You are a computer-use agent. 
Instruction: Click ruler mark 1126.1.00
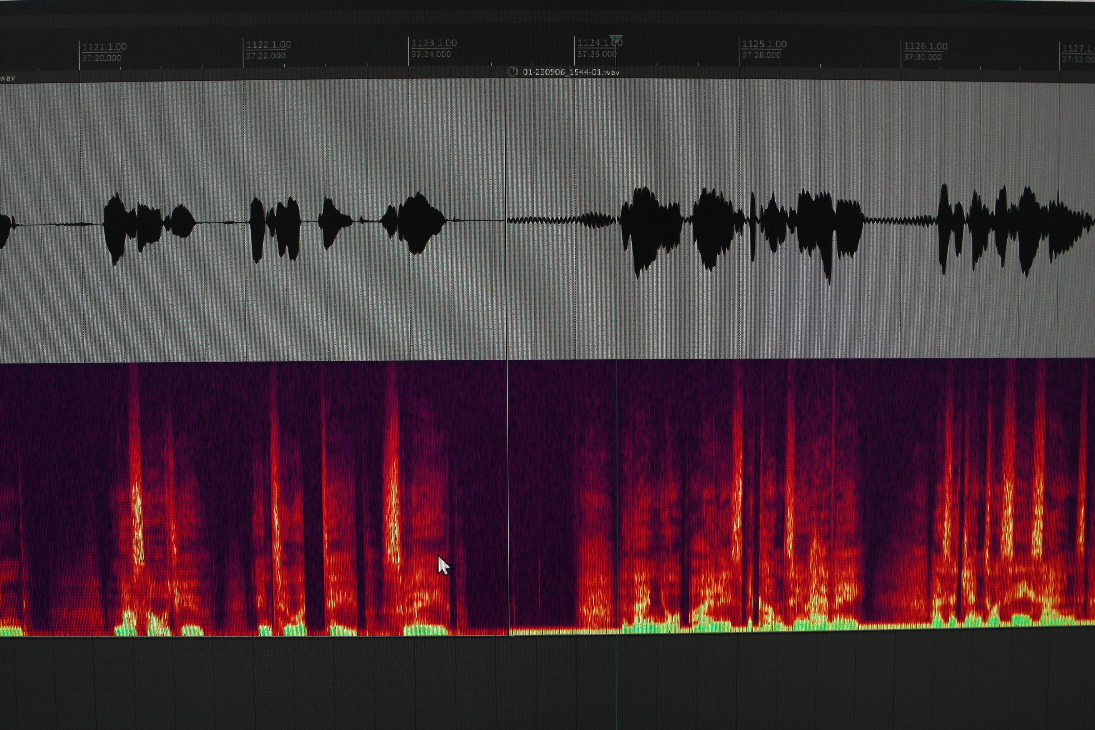pos(926,46)
